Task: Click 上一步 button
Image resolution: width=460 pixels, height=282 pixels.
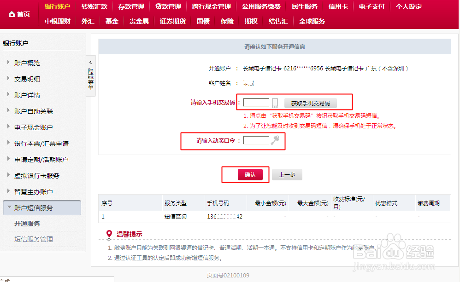Action: 287,175
